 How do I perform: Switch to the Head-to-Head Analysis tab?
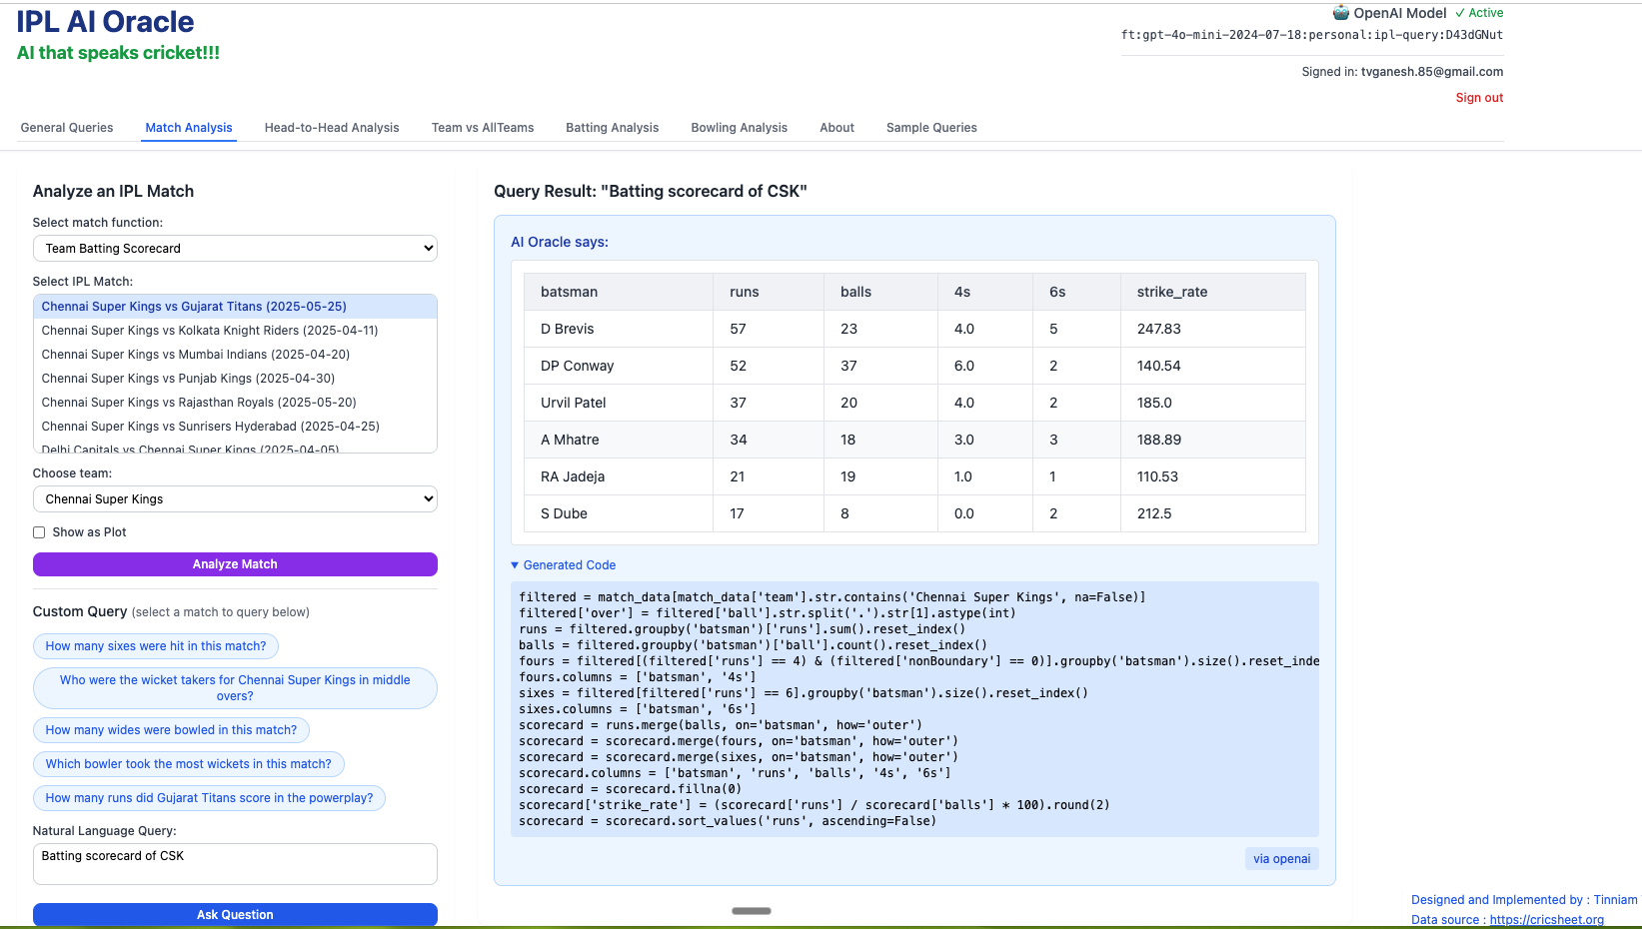click(x=332, y=128)
